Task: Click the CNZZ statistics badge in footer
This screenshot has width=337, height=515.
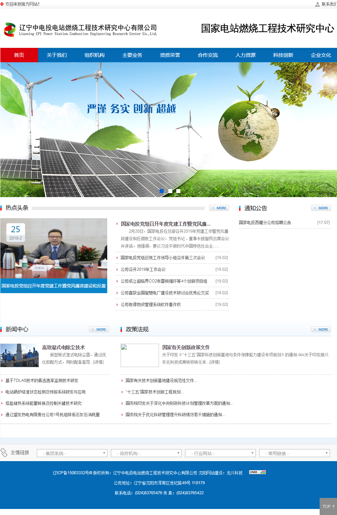Action: (258, 472)
